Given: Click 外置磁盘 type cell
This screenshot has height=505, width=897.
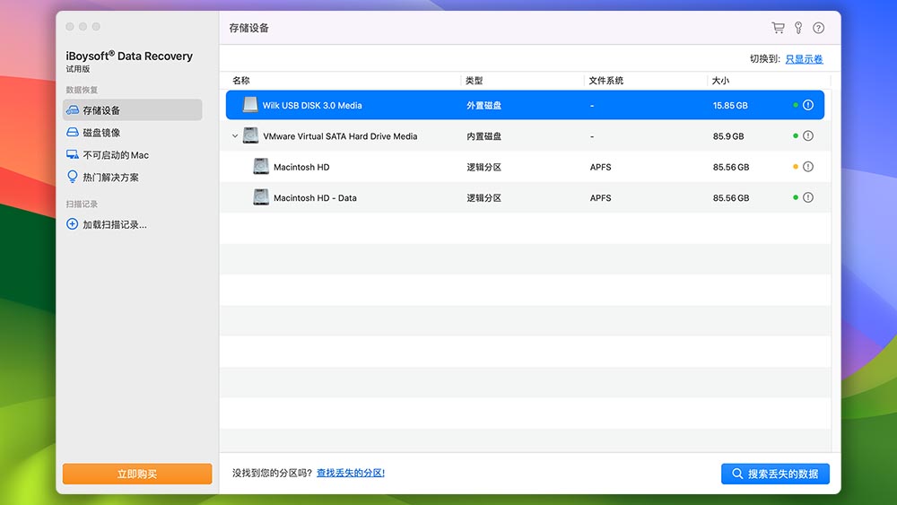Looking at the screenshot, I should click(484, 105).
